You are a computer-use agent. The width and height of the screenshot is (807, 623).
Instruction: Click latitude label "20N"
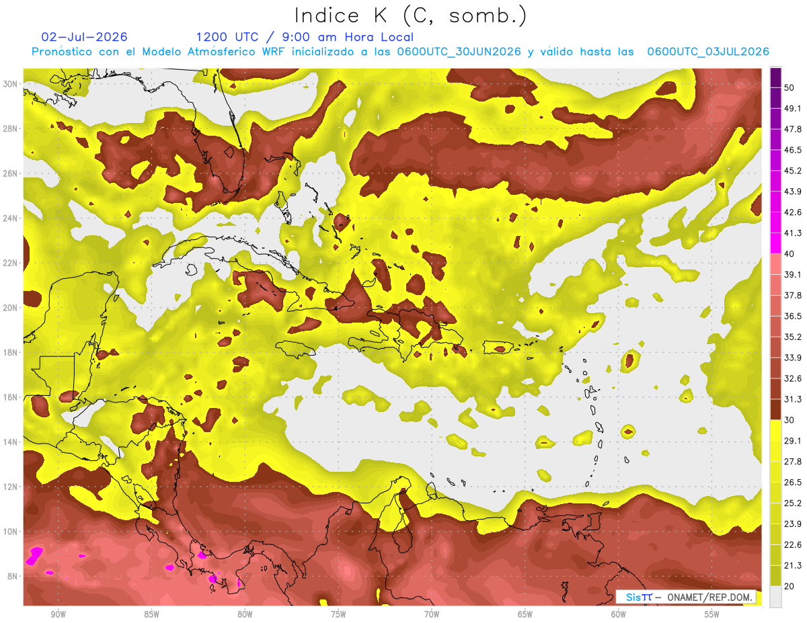[x=11, y=308]
